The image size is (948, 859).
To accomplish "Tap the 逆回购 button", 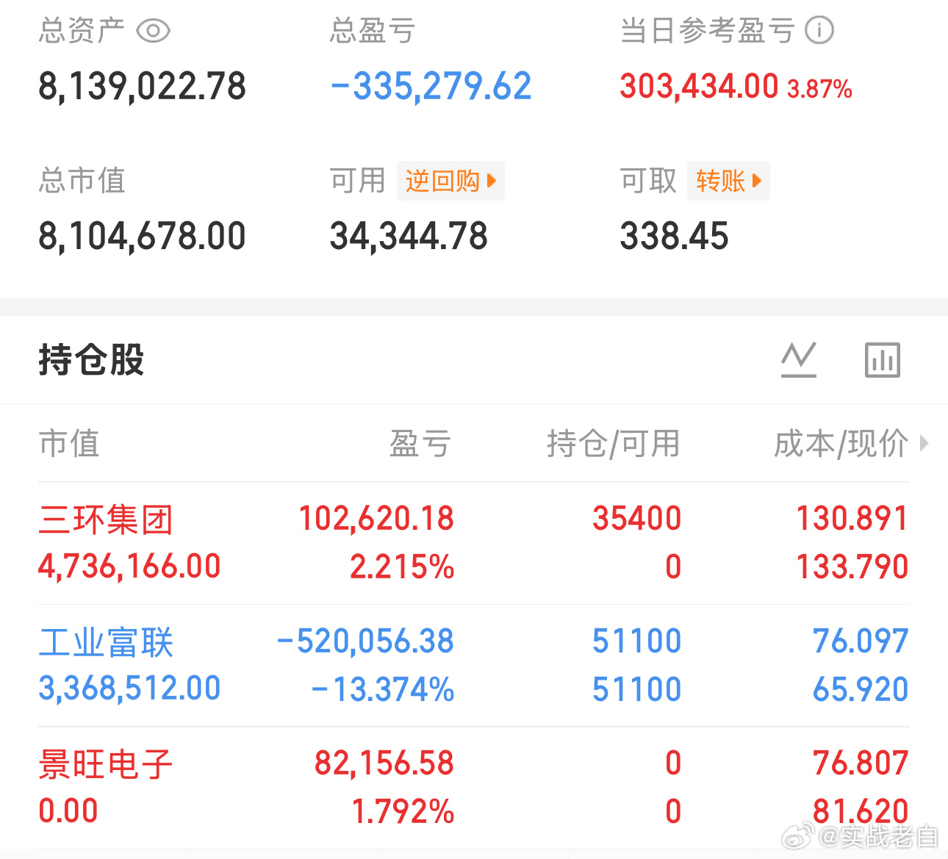I will pos(450,181).
